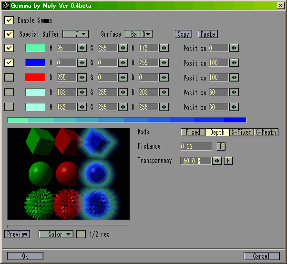Click the Position 80 slider arrows
Viewport: 287px width, 264px height.
(x=234, y=107)
